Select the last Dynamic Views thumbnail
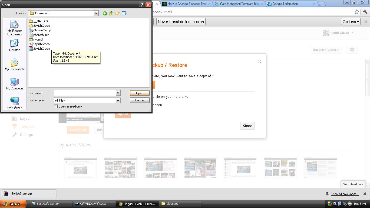The width and height of the screenshot is (370, 208). pos(321,167)
